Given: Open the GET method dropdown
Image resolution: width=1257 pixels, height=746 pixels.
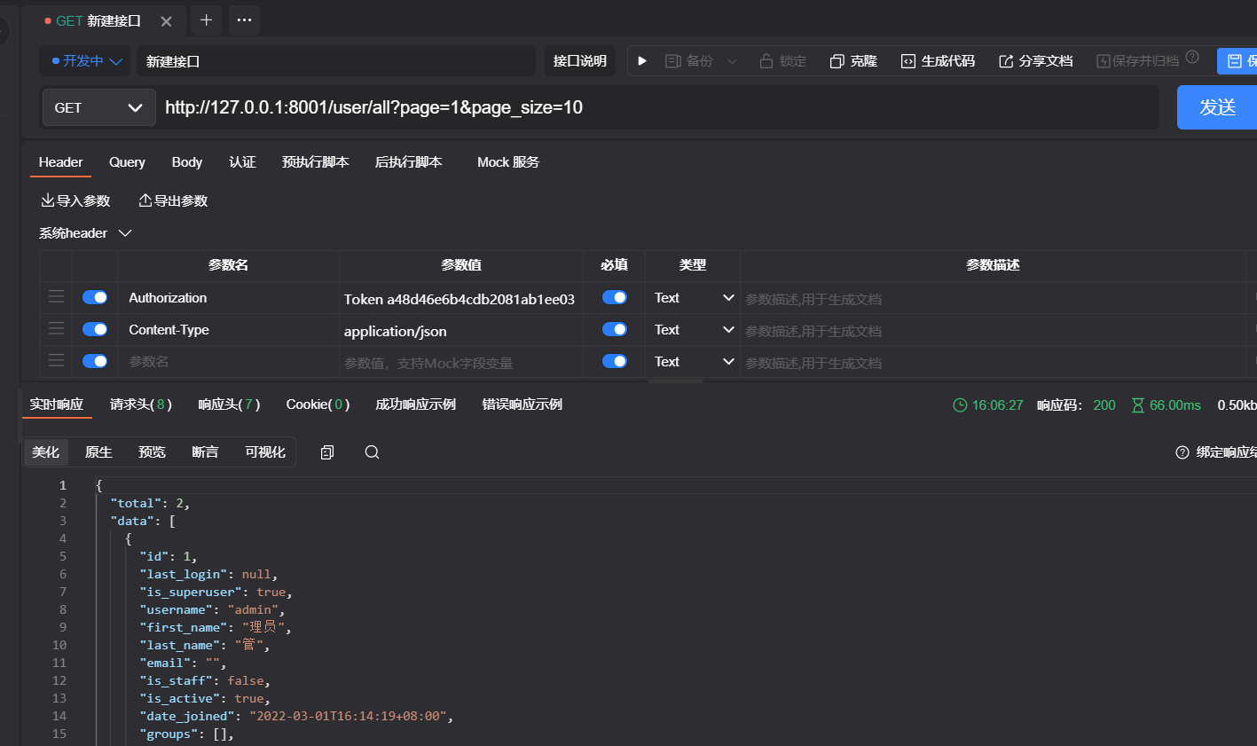Looking at the screenshot, I should pos(98,107).
